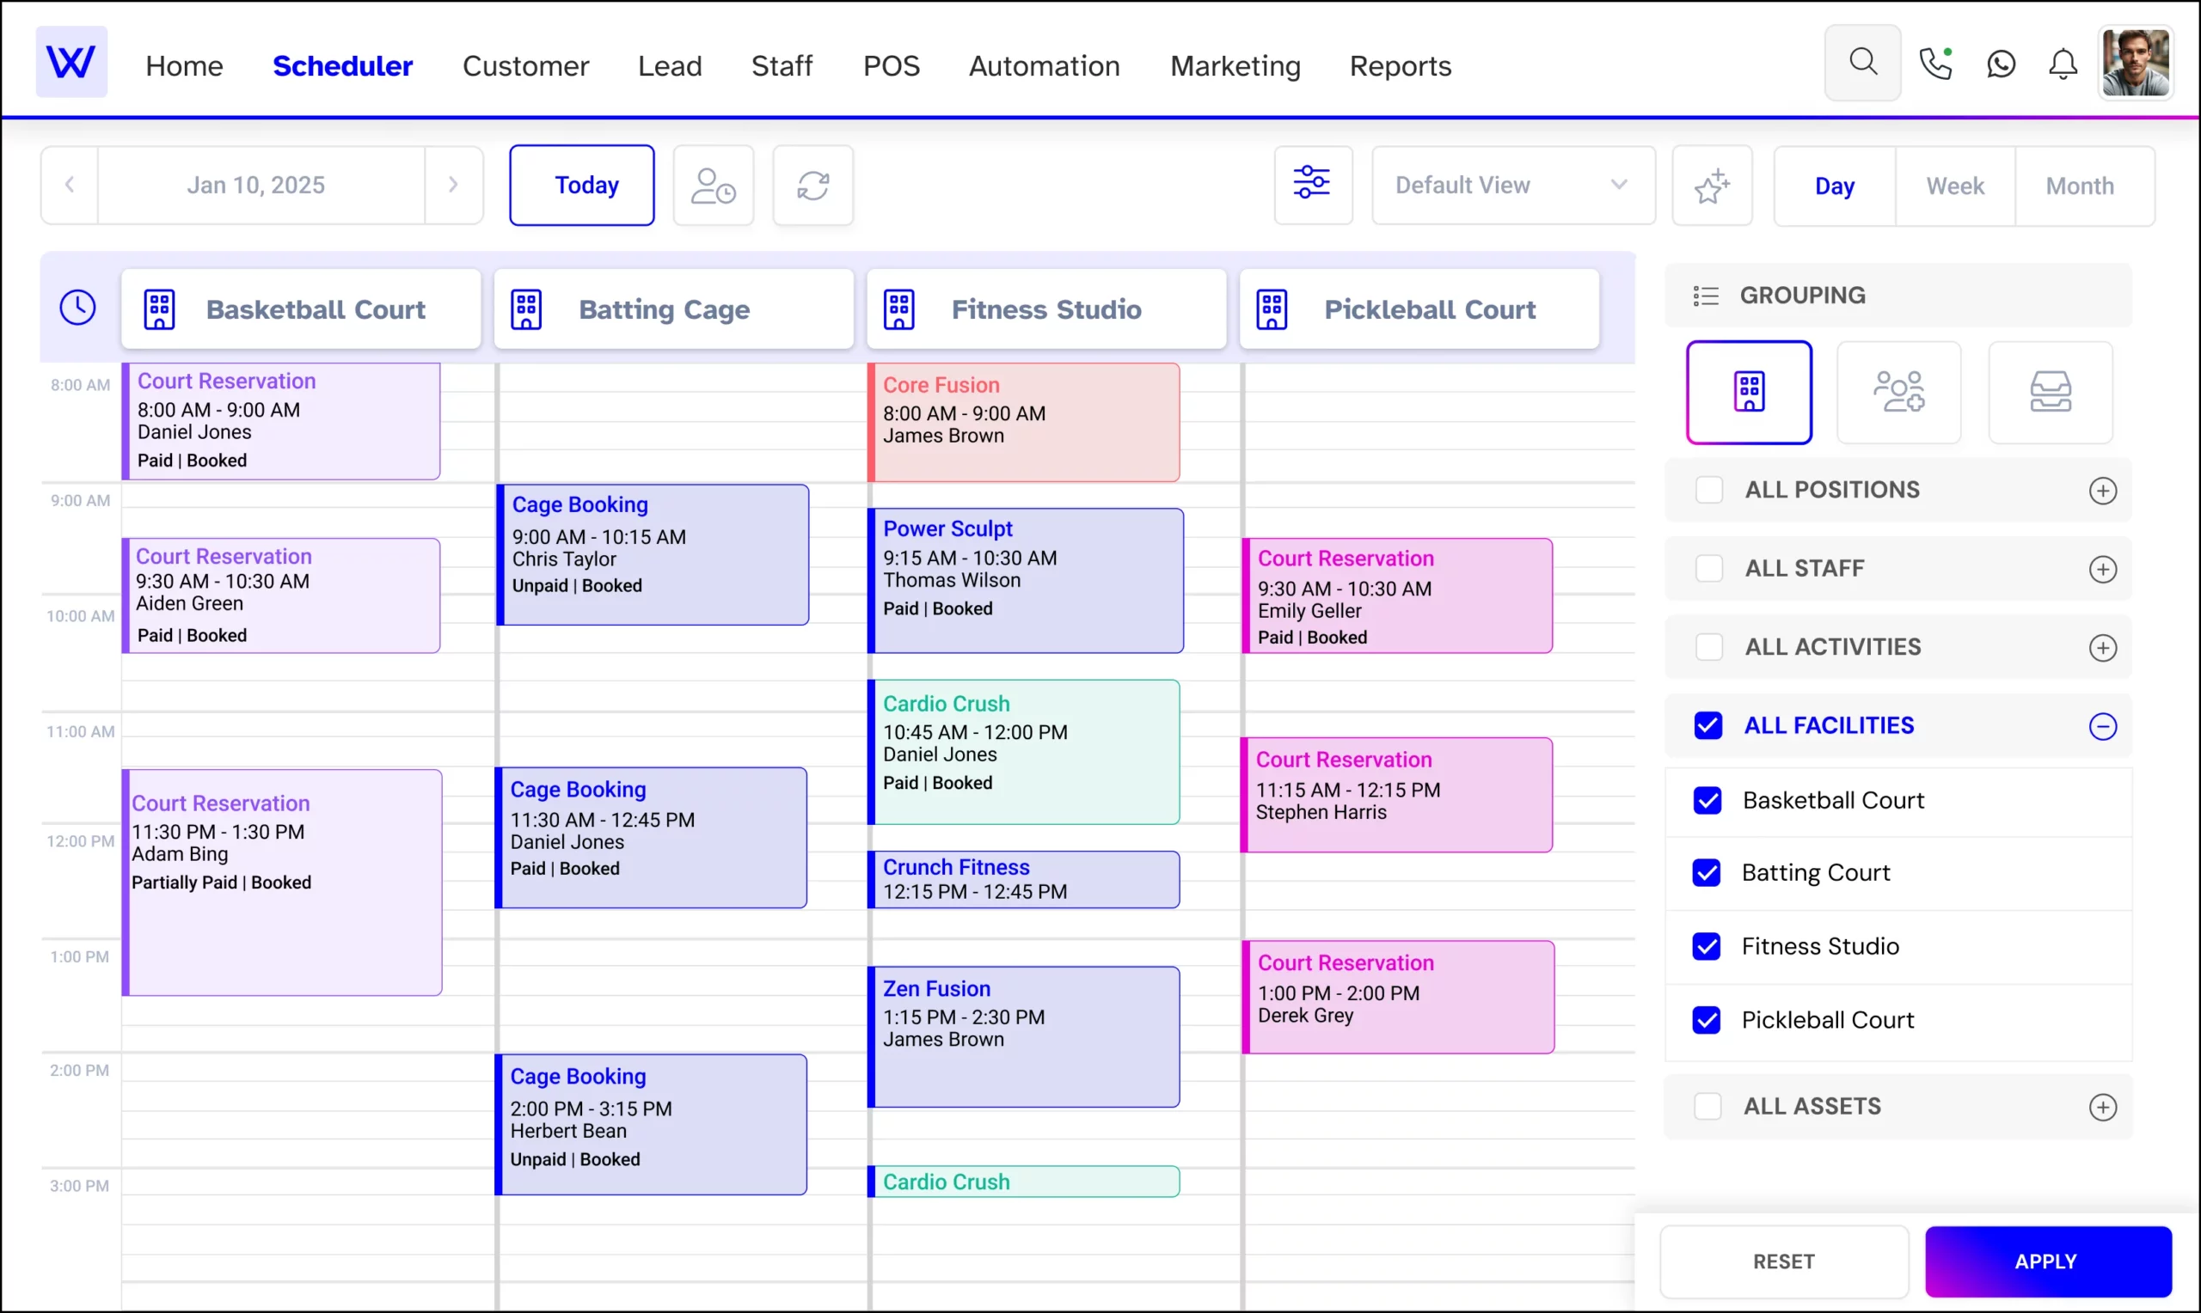Collapse the All Facilities section
2201x1313 pixels.
click(x=2102, y=726)
